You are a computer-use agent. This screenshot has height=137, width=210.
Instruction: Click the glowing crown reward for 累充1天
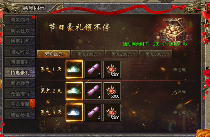[74, 69]
